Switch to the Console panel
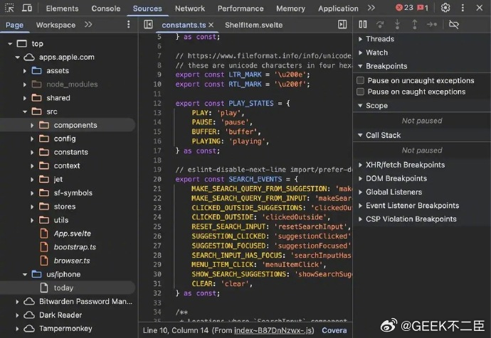The width and height of the screenshot is (491, 338). click(106, 9)
